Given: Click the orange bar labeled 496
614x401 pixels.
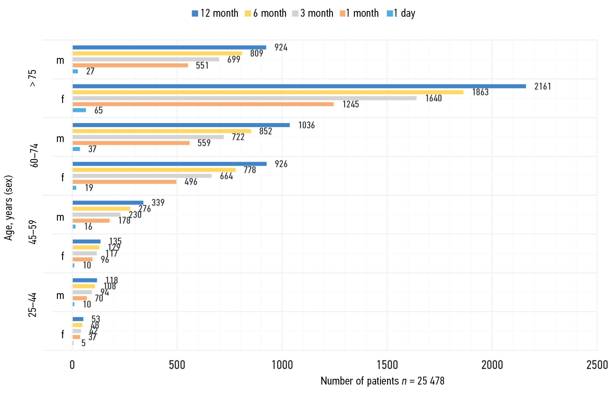Looking at the screenshot, I should 124,182.
